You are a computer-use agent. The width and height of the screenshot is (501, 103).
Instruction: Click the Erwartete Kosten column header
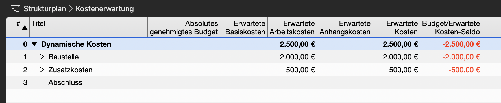click(x=397, y=28)
